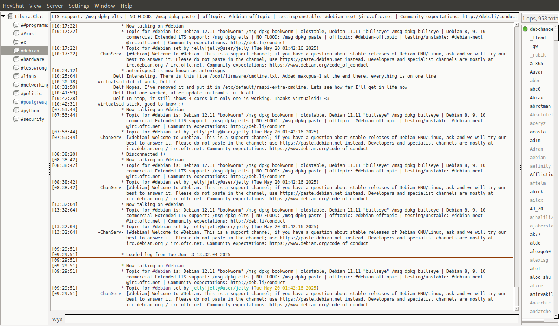559x326 pixels.
Task: Select user AJ_Z0 in the user list
Action: pos(536,209)
